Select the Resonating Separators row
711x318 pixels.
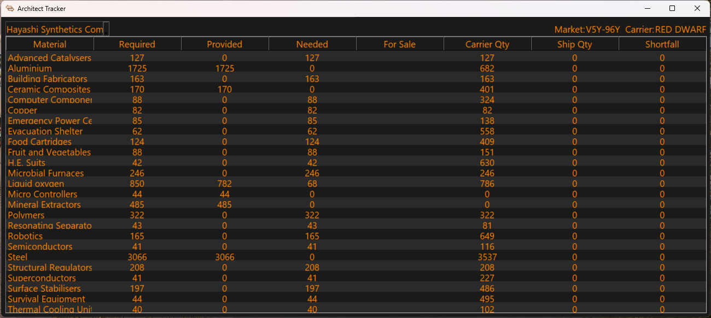coord(356,226)
